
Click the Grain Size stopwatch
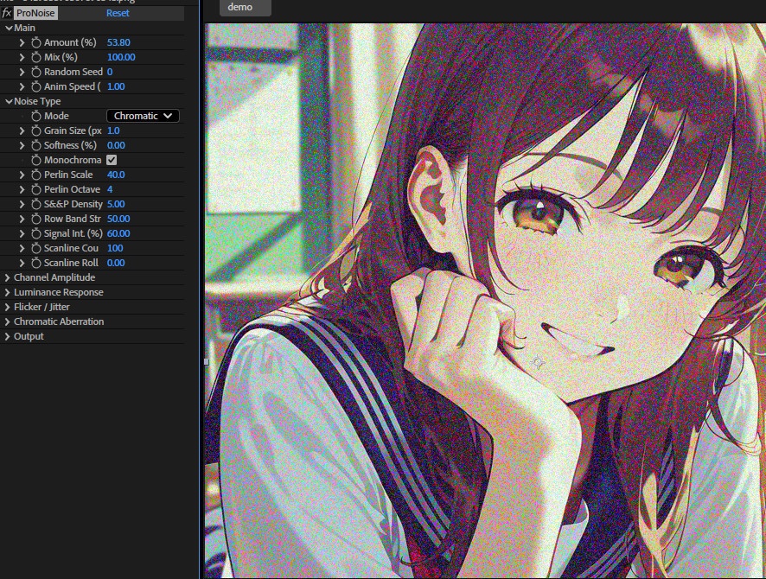pos(35,130)
